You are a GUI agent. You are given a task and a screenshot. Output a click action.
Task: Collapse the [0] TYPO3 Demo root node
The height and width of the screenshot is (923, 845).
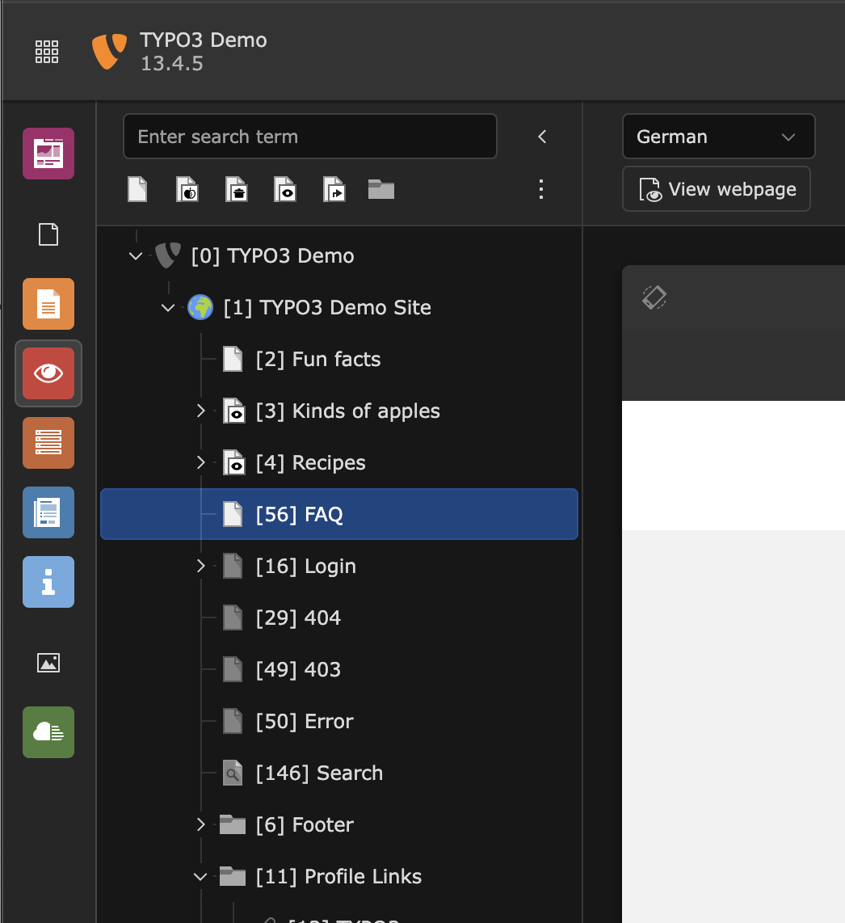point(136,256)
